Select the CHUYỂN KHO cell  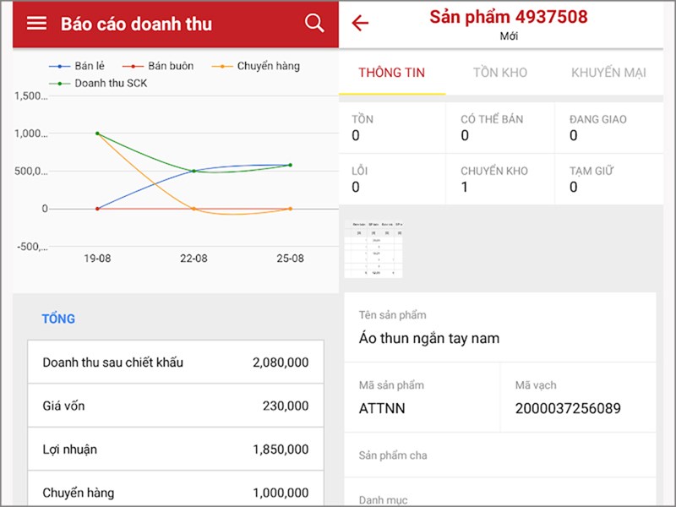tap(500, 179)
